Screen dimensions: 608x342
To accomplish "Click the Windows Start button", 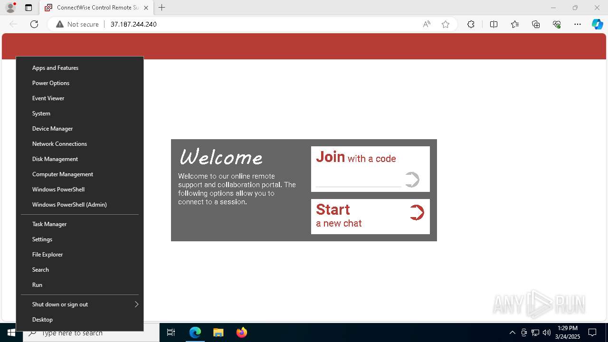I will [x=11, y=332].
